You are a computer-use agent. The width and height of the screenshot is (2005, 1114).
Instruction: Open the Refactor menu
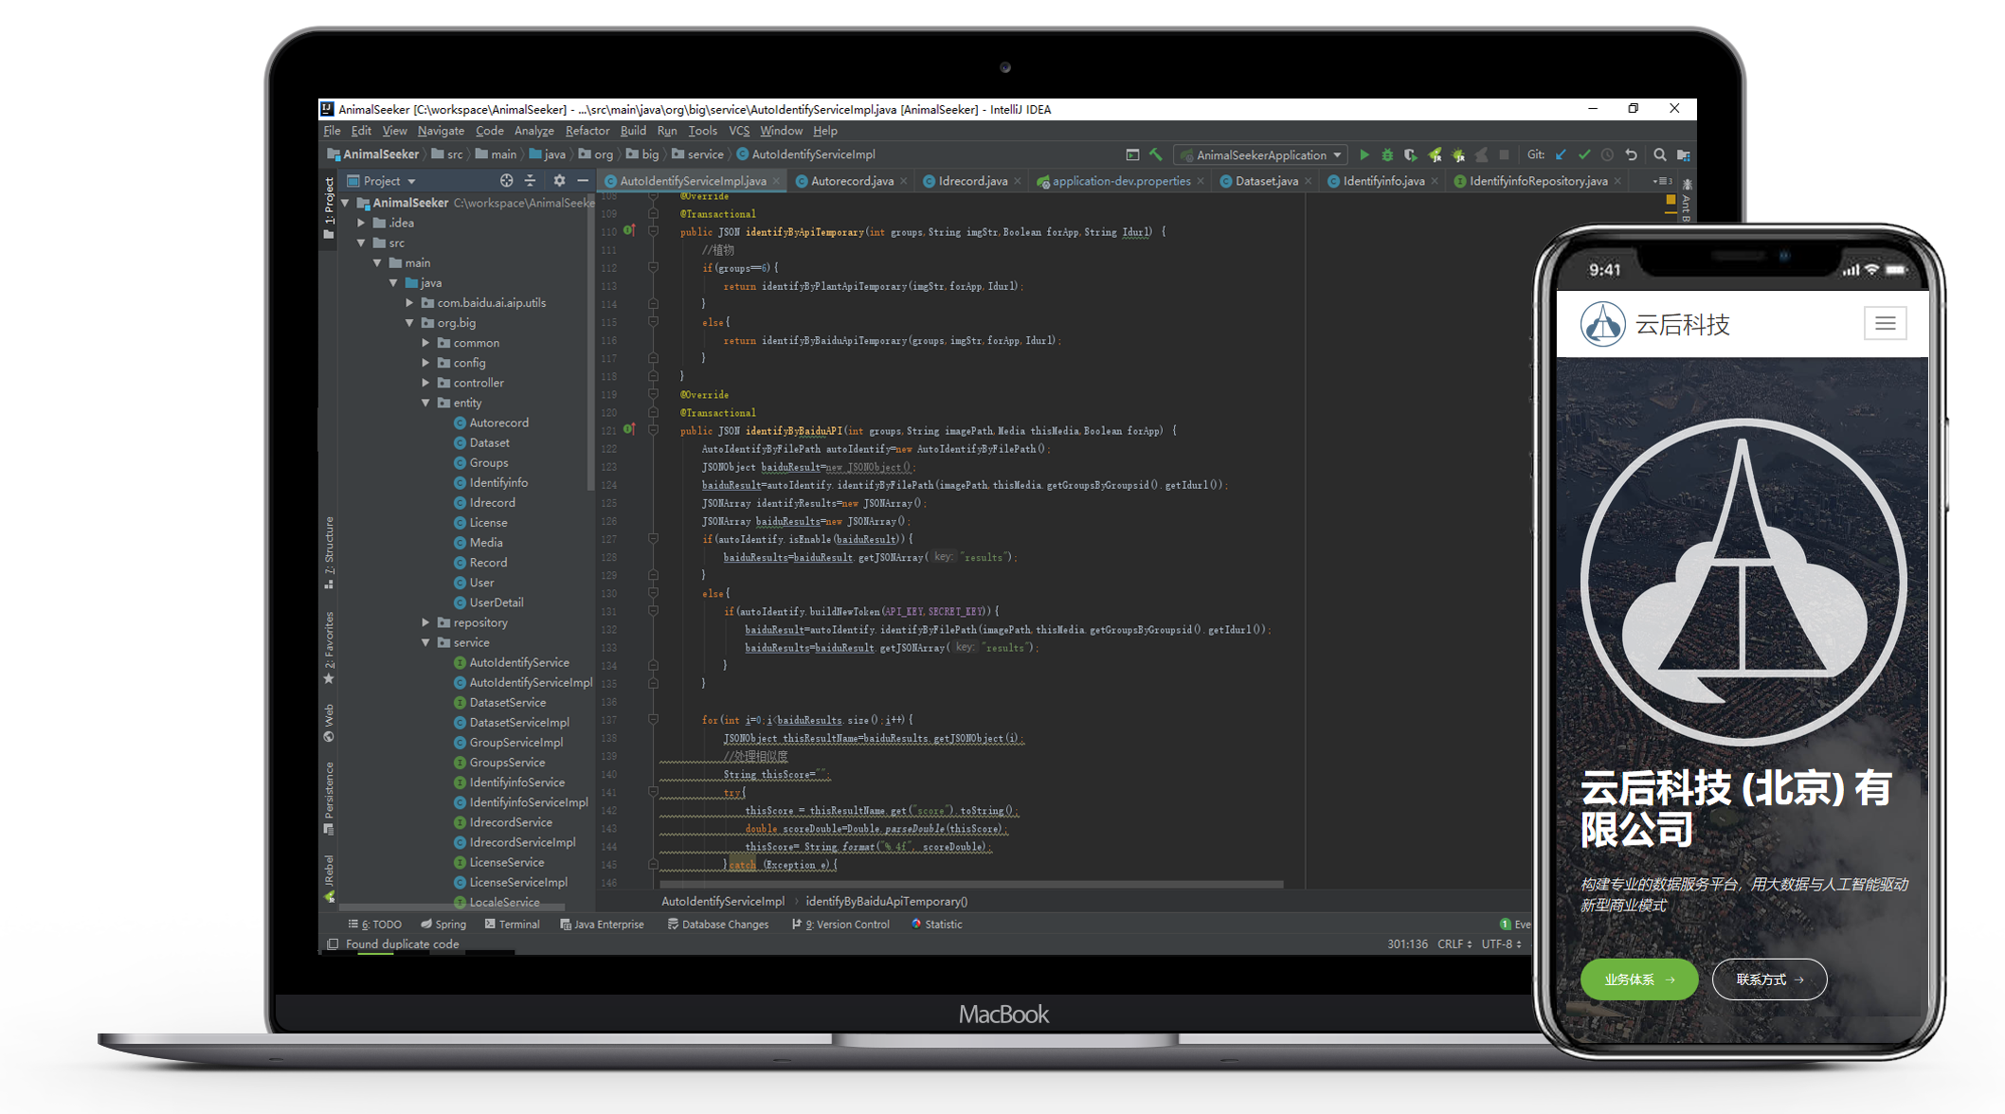tap(587, 131)
